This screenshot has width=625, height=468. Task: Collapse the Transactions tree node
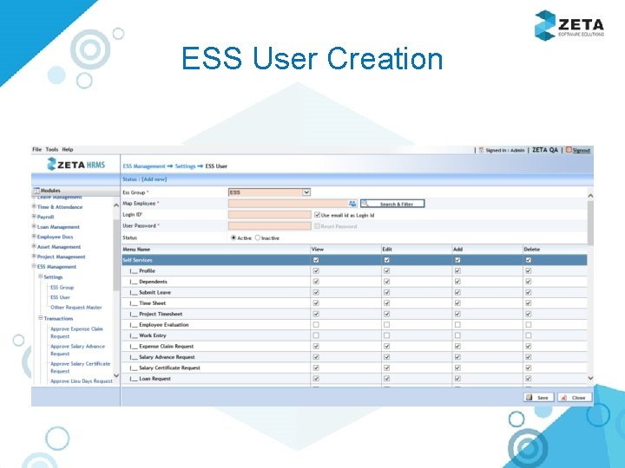pos(40,318)
